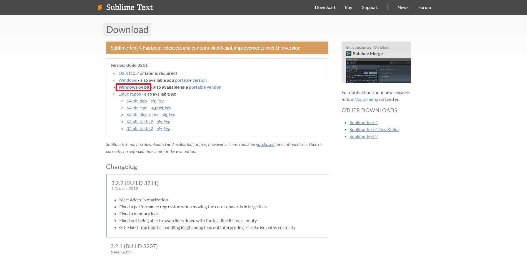The image size is (527, 259).
Task: Open the improvements link in orange banner
Action: pyautogui.click(x=249, y=48)
